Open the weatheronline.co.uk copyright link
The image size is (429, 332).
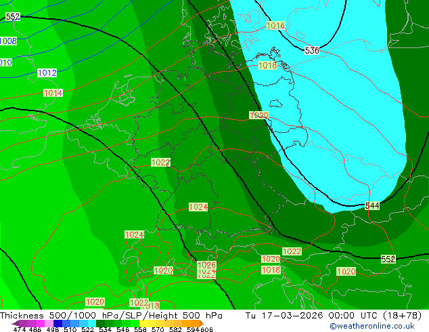pos(371,326)
